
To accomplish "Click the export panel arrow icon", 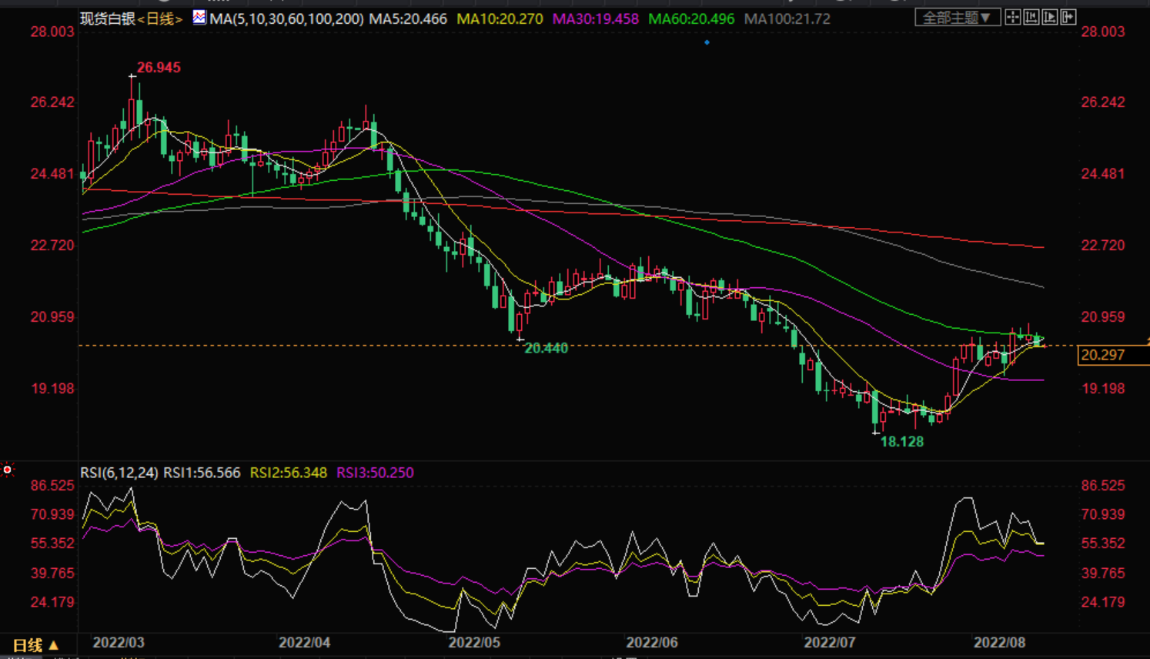I will click(1068, 17).
